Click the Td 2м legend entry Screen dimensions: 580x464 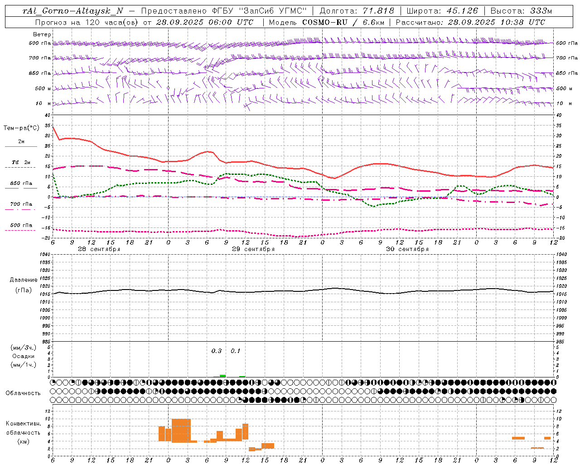pyautogui.click(x=21, y=162)
